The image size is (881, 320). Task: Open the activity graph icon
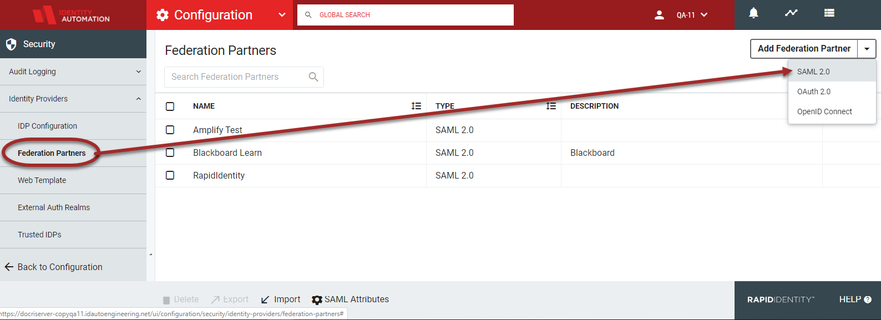pos(791,13)
